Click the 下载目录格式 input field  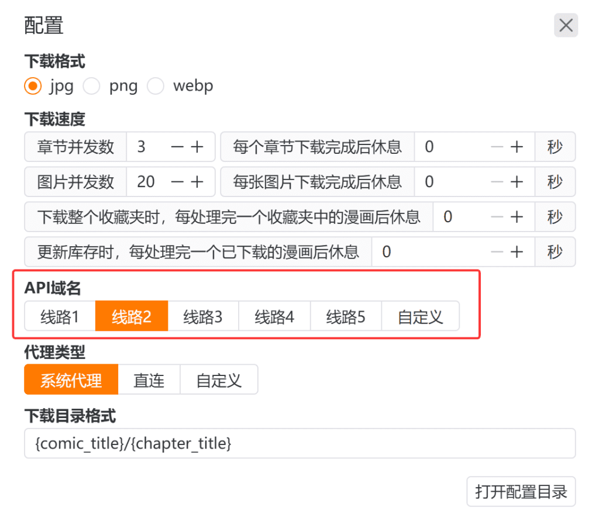point(299,444)
